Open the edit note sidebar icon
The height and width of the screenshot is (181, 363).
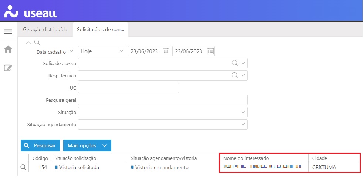coord(8,68)
